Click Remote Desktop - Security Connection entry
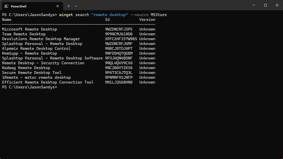Viewport: 283px width, 159px height. [x=43, y=63]
